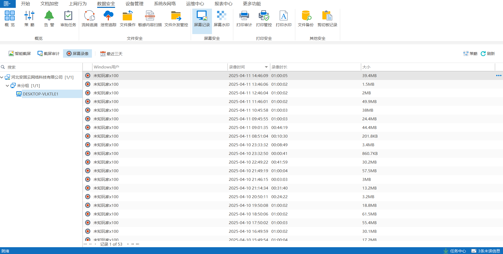The width and height of the screenshot is (503, 254).
Task: Open 敏感内容扫描 sensitive content scan
Action: pyautogui.click(x=150, y=19)
